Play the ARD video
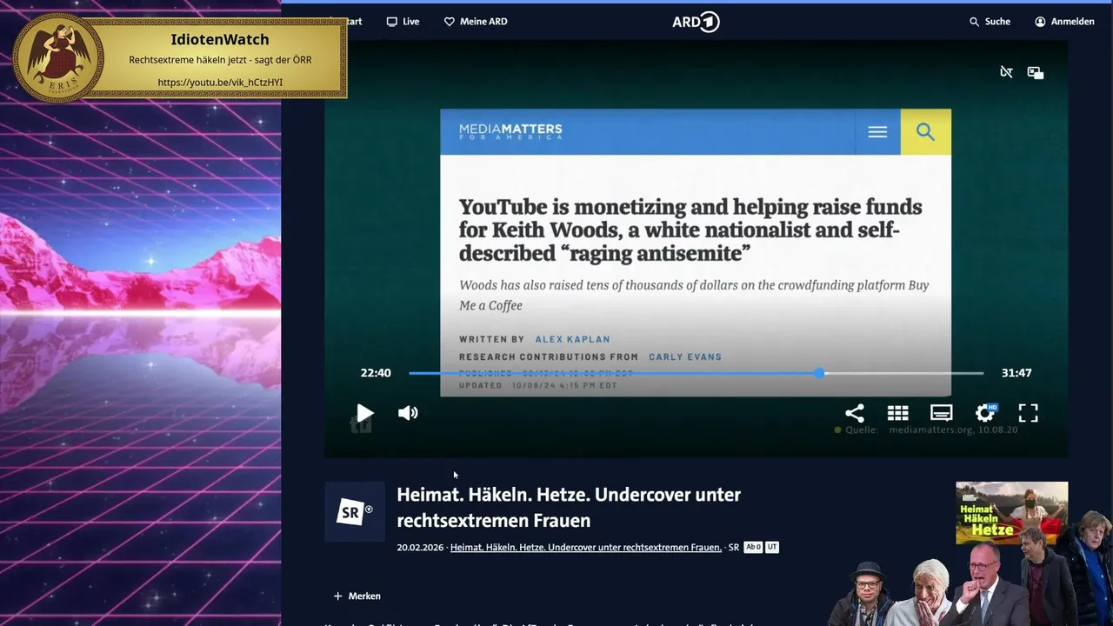 pyautogui.click(x=365, y=413)
